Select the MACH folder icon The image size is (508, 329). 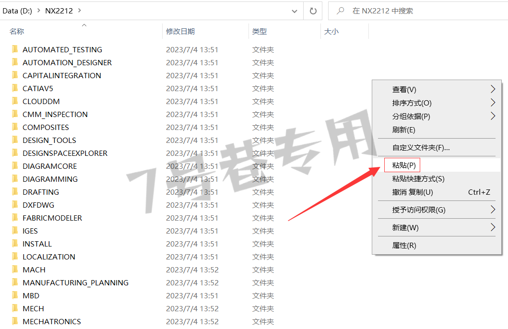(x=15, y=270)
